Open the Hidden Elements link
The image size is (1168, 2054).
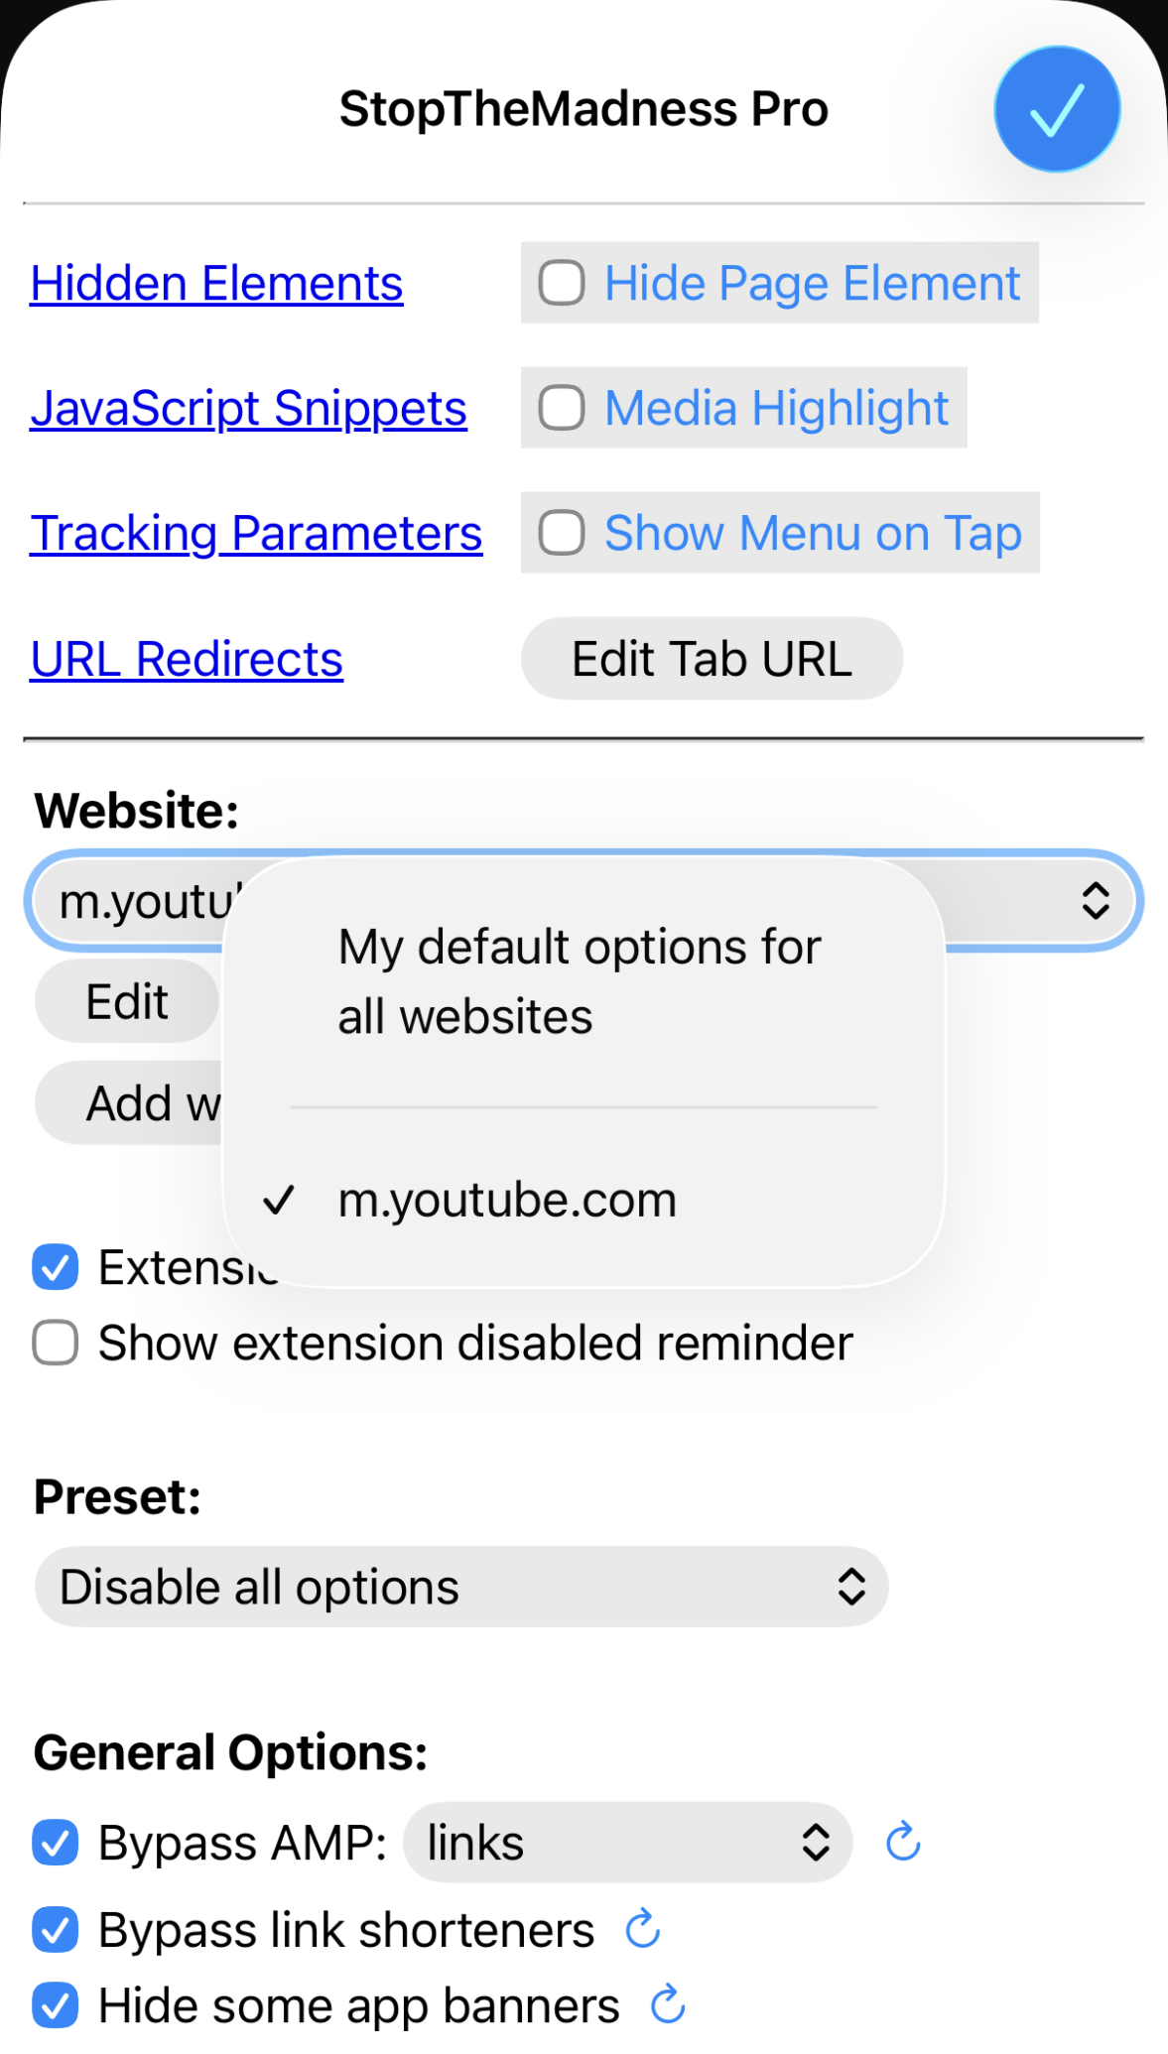tap(216, 284)
